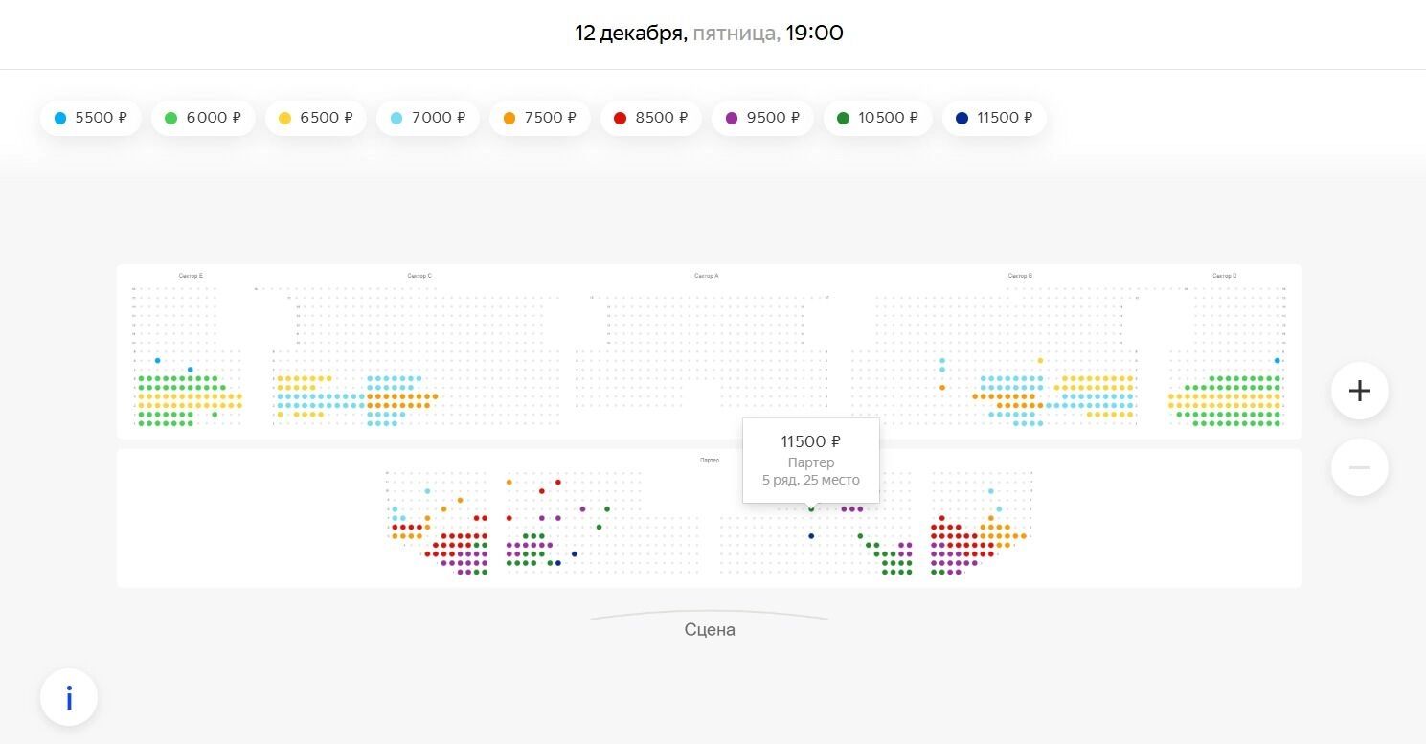
Task: Click the blue dot in 5500 ₽ chip
Action: [x=60, y=119]
